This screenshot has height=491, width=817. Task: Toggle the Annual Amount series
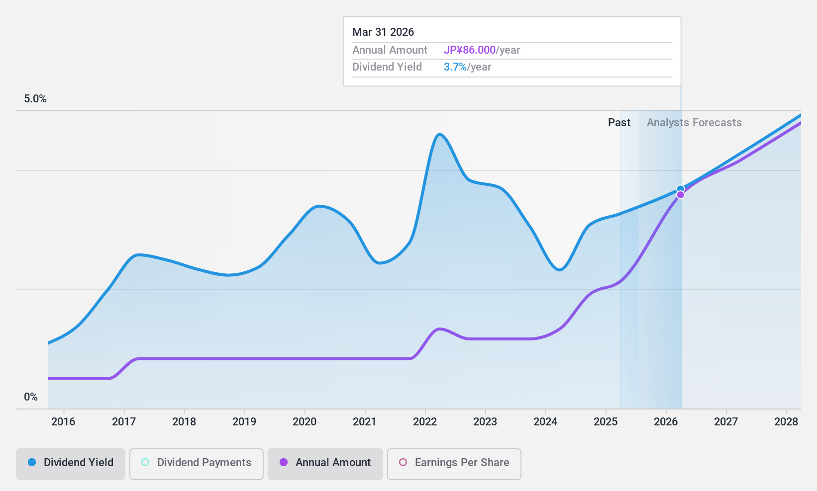[325, 464]
